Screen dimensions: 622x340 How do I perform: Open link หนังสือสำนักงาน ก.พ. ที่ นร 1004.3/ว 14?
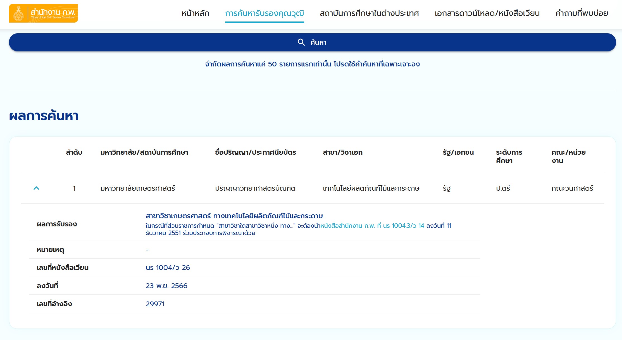(x=372, y=226)
